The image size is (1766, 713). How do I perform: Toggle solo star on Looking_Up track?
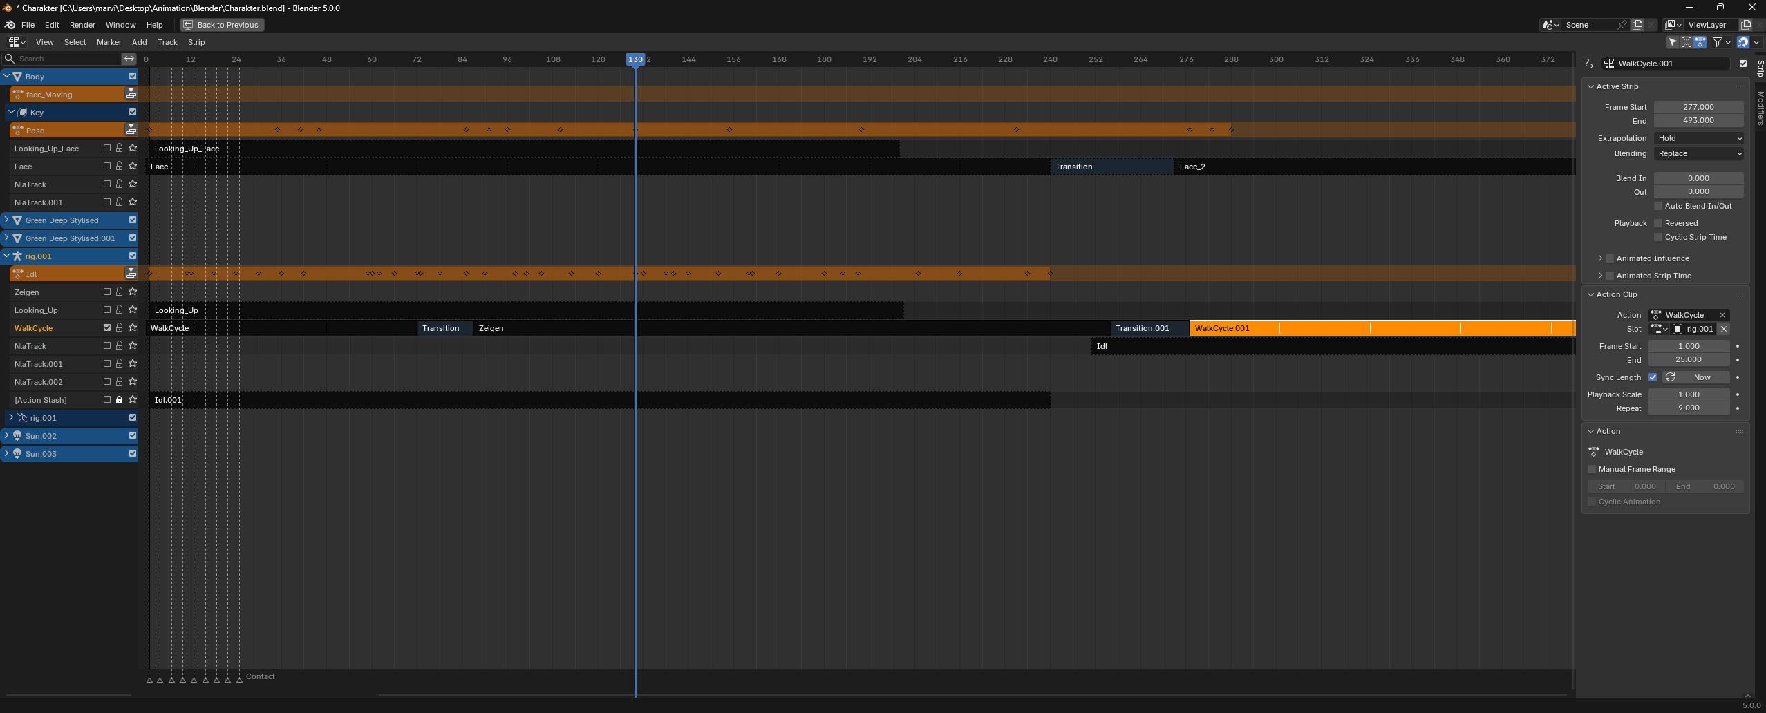(133, 310)
